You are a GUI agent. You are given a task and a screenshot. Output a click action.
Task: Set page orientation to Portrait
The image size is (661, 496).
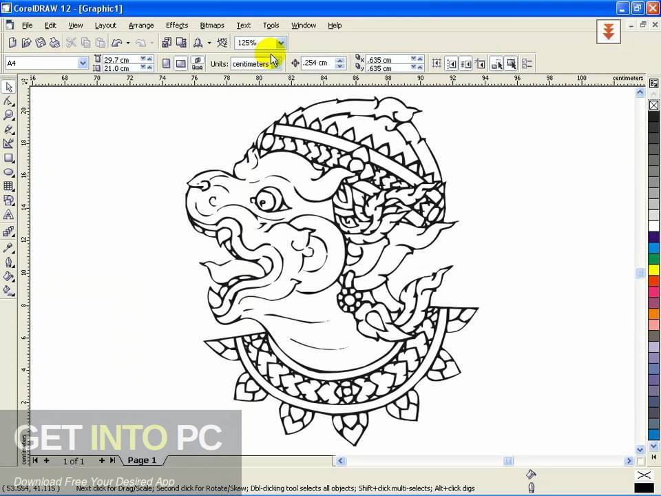(166, 63)
